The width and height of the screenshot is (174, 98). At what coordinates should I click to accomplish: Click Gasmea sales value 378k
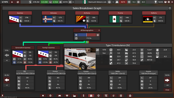tap(27, 18)
